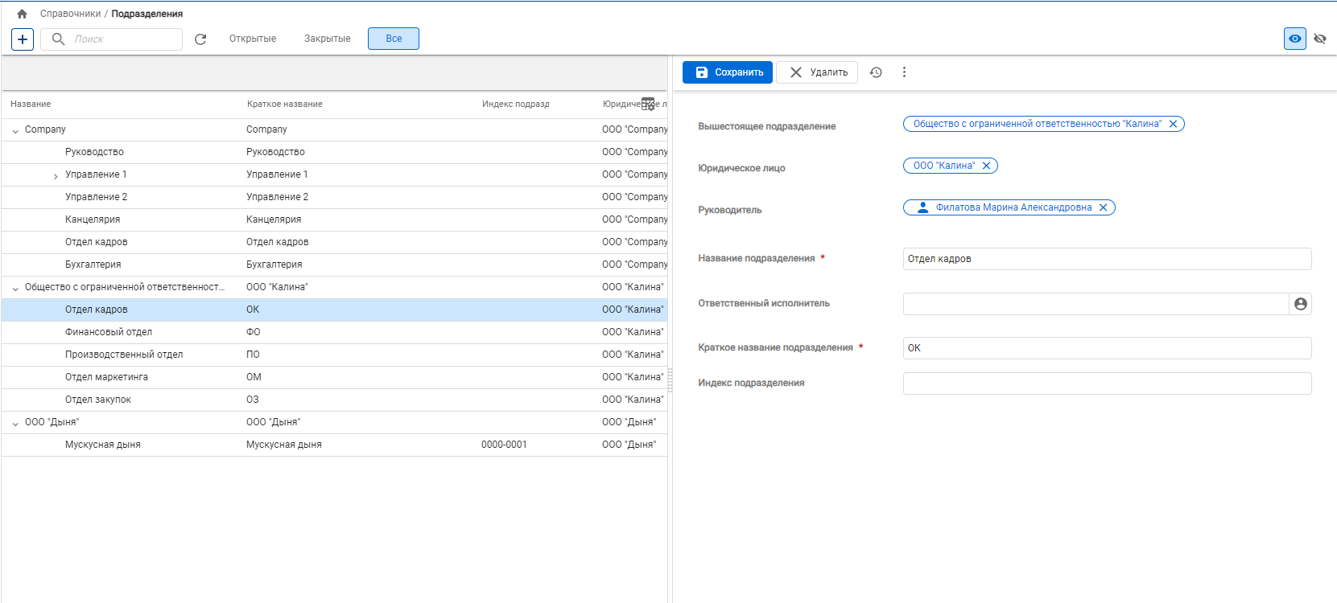Switch to the Закрытые filter
This screenshot has height=603, width=1337.
pyautogui.click(x=327, y=39)
